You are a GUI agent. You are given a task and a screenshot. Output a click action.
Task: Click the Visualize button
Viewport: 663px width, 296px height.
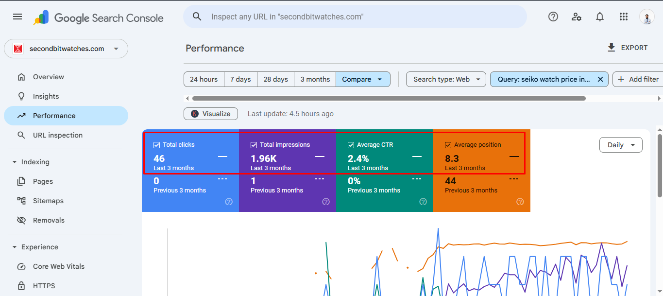(x=211, y=114)
